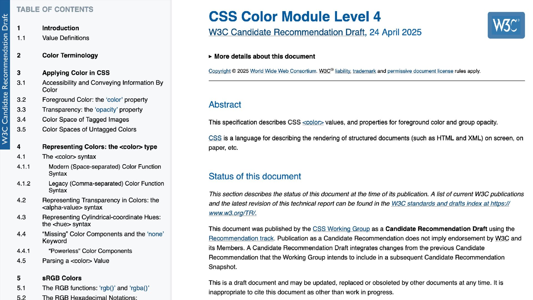Open permissive document license link

[420, 71]
